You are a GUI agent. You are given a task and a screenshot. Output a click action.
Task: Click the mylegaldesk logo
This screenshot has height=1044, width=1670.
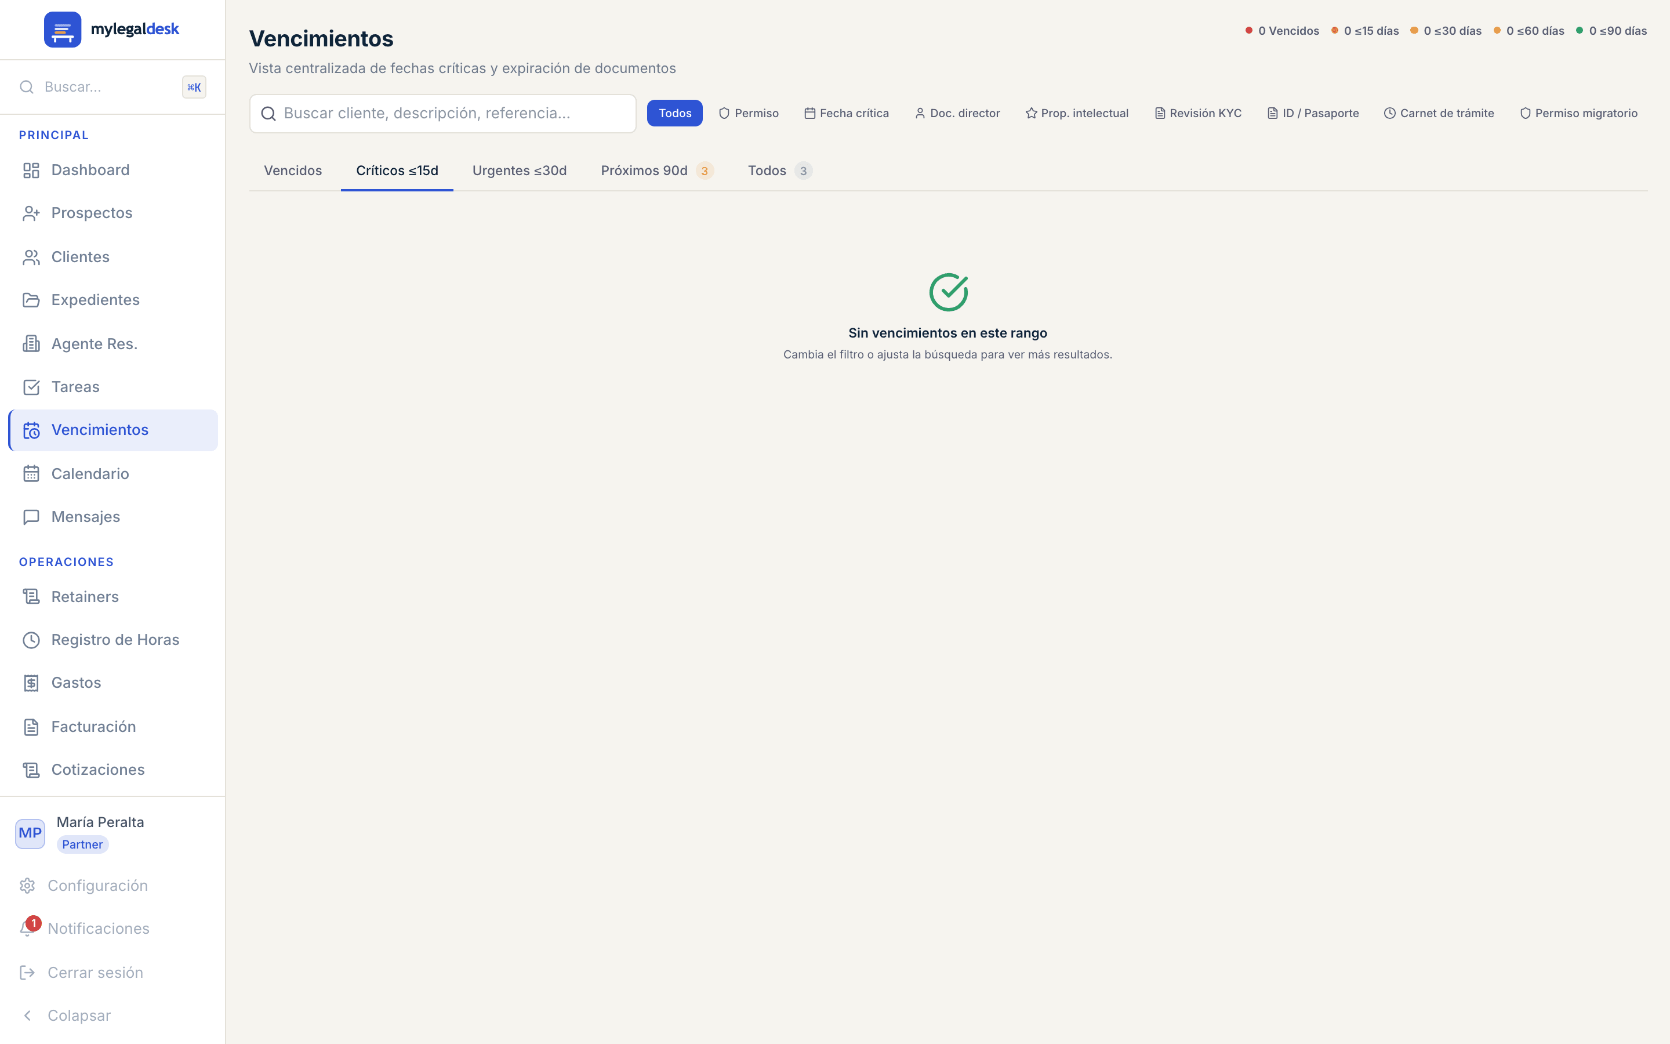click(112, 29)
